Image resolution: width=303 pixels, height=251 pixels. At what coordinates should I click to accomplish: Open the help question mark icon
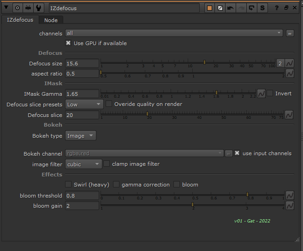tap(277, 8)
